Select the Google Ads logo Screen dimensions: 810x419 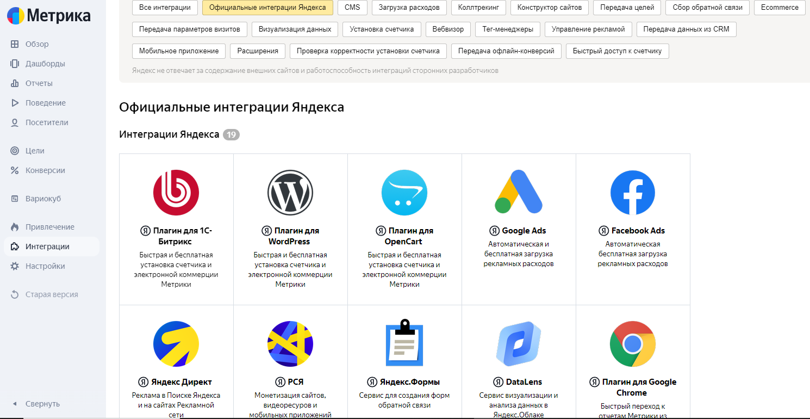(x=519, y=192)
